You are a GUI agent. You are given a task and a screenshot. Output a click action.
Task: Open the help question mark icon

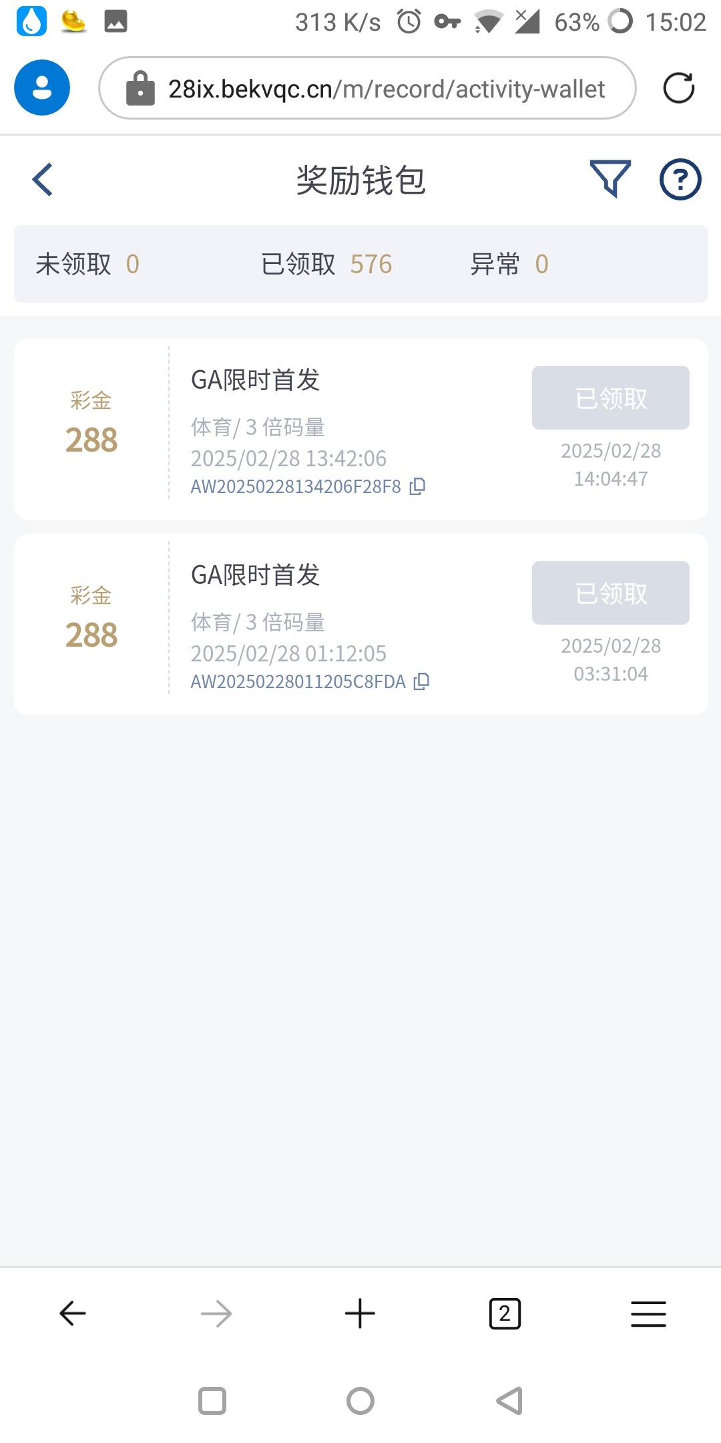680,179
